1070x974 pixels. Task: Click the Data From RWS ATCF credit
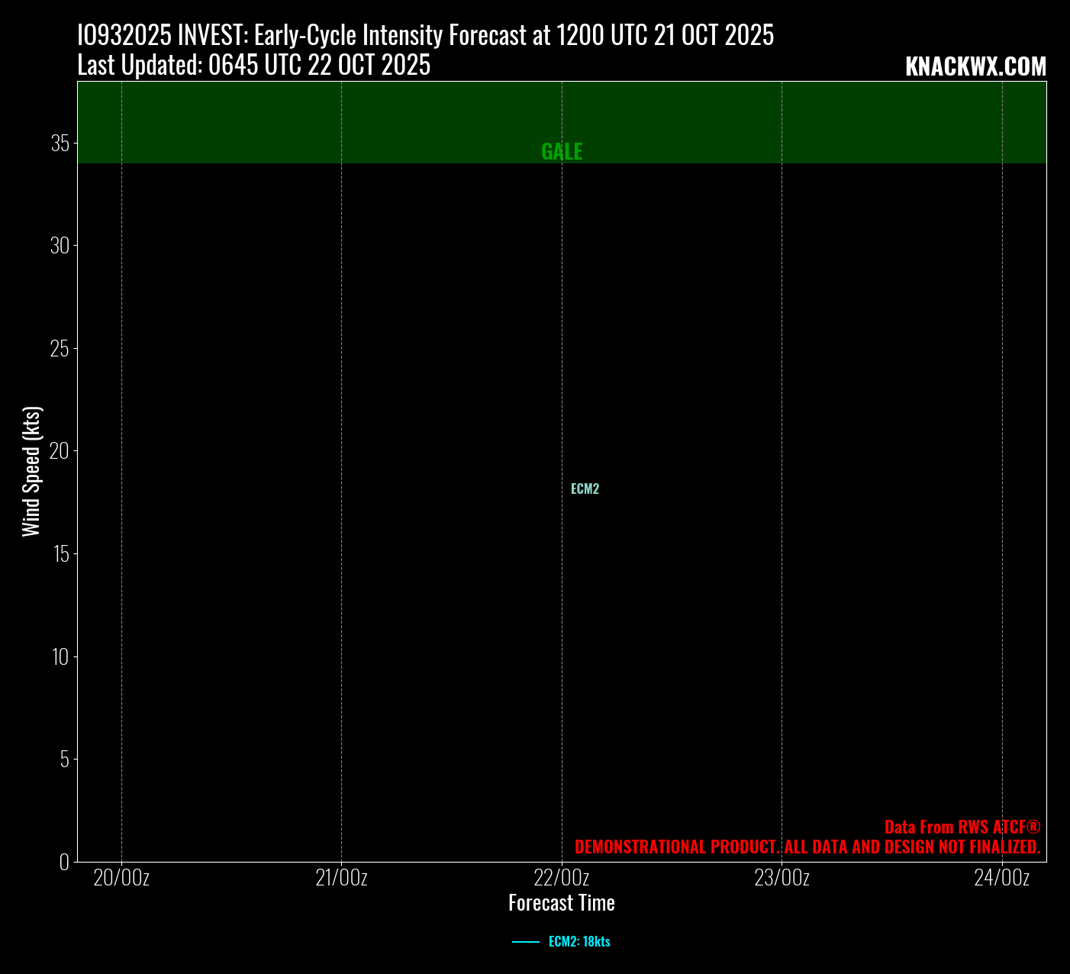click(962, 827)
